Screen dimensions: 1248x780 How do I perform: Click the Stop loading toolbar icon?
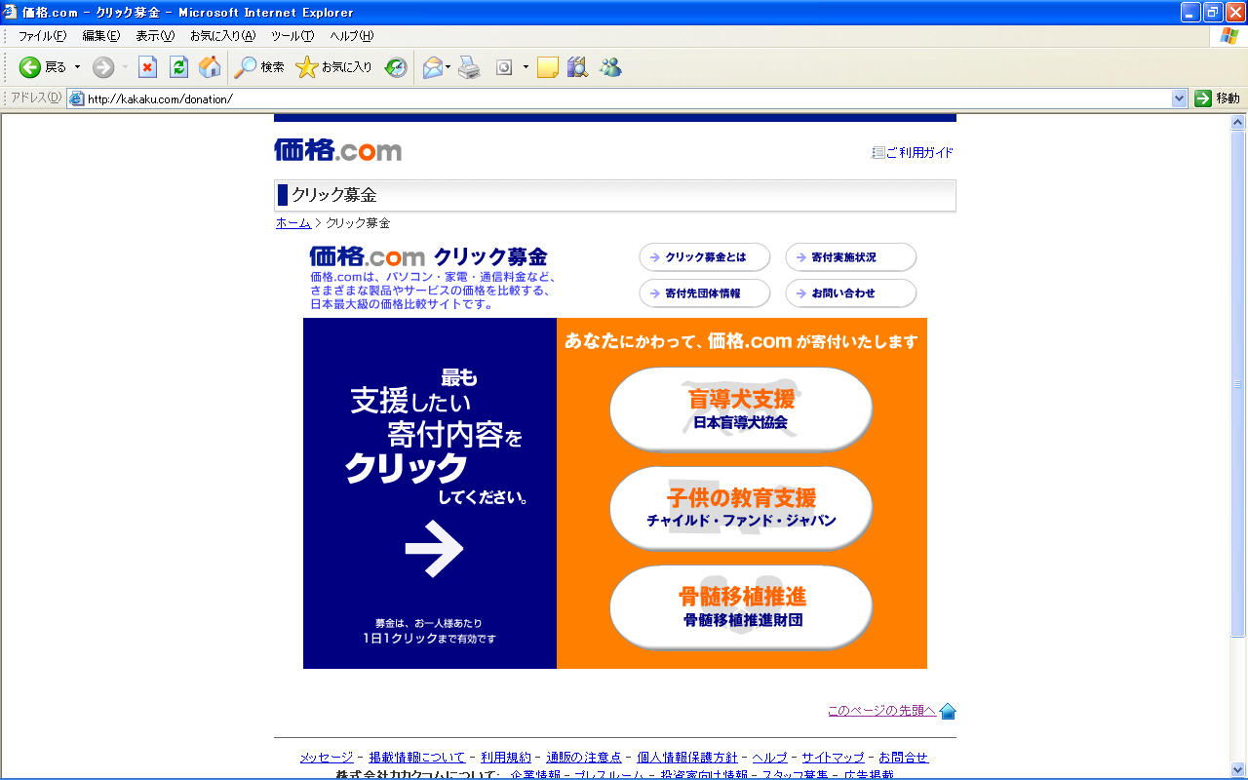147,67
